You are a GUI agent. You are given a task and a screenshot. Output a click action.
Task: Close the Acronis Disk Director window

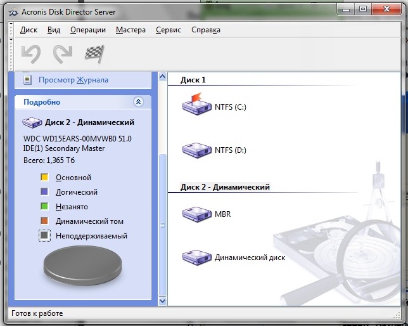click(386, 10)
